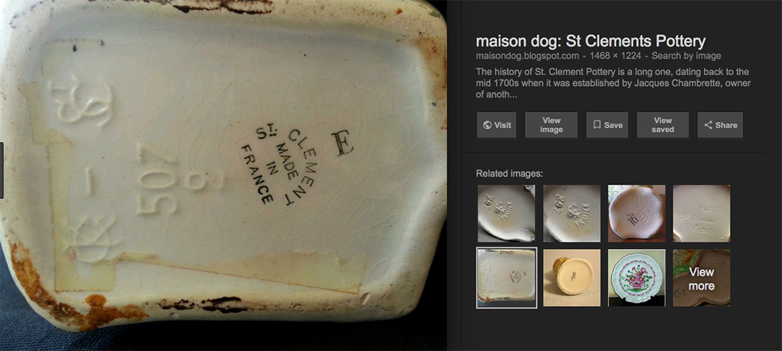782x351 pixels.
Task: Open the yellow jar bottom thumbnail
Action: click(x=571, y=278)
